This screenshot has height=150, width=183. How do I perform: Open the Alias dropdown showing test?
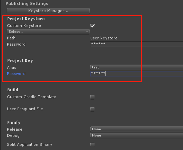coord(136,67)
